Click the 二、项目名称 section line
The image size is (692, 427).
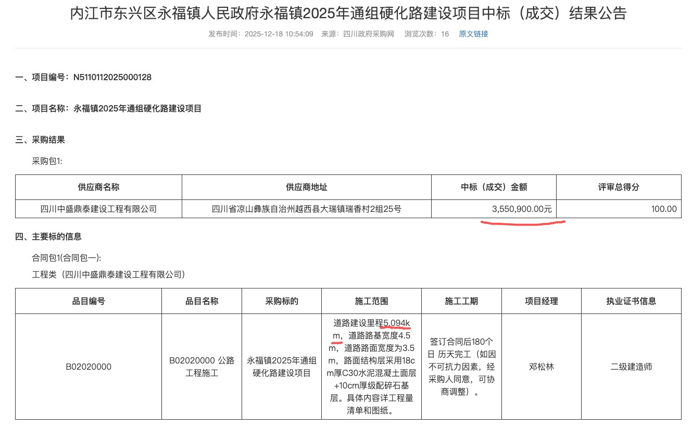[108, 108]
